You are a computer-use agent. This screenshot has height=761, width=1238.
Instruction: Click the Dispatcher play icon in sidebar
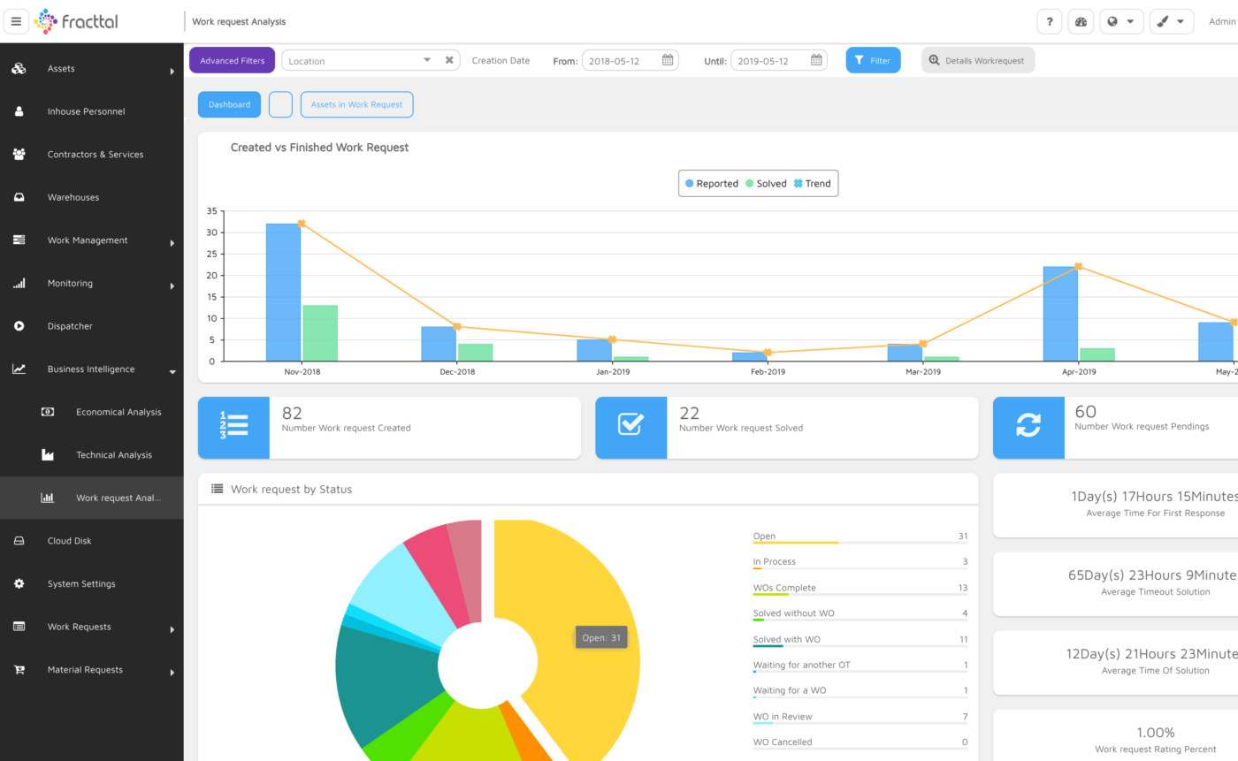(x=19, y=326)
